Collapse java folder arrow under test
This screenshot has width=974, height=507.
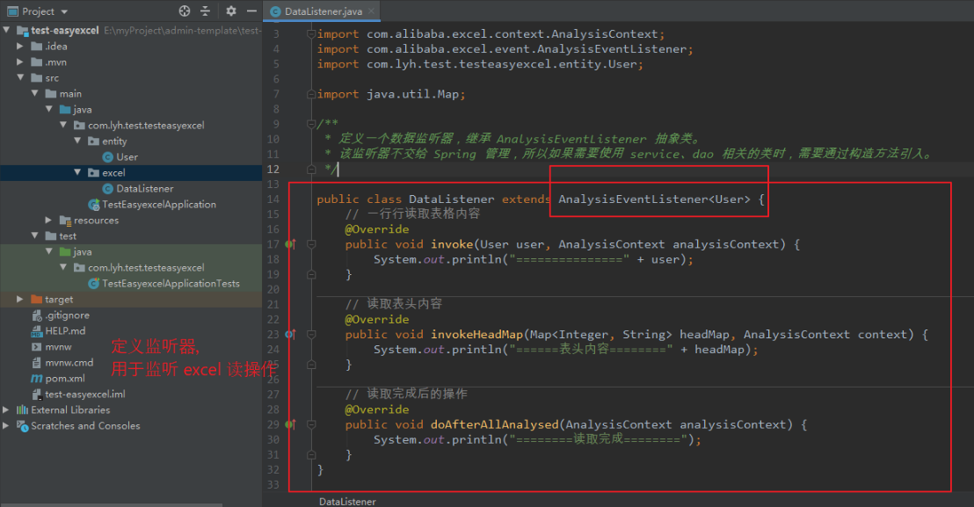[49, 251]
